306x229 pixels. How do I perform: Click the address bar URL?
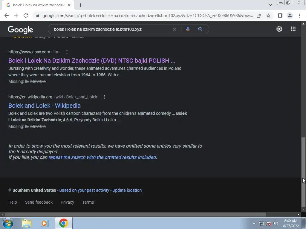[x=148, y=16]
